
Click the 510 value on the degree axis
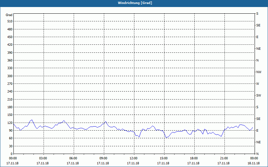pyautogui.click(x=10, y=21)
